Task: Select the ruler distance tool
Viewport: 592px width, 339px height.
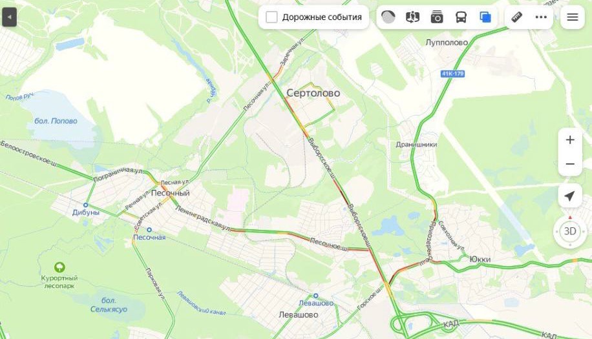Action: tap(516, 17)
